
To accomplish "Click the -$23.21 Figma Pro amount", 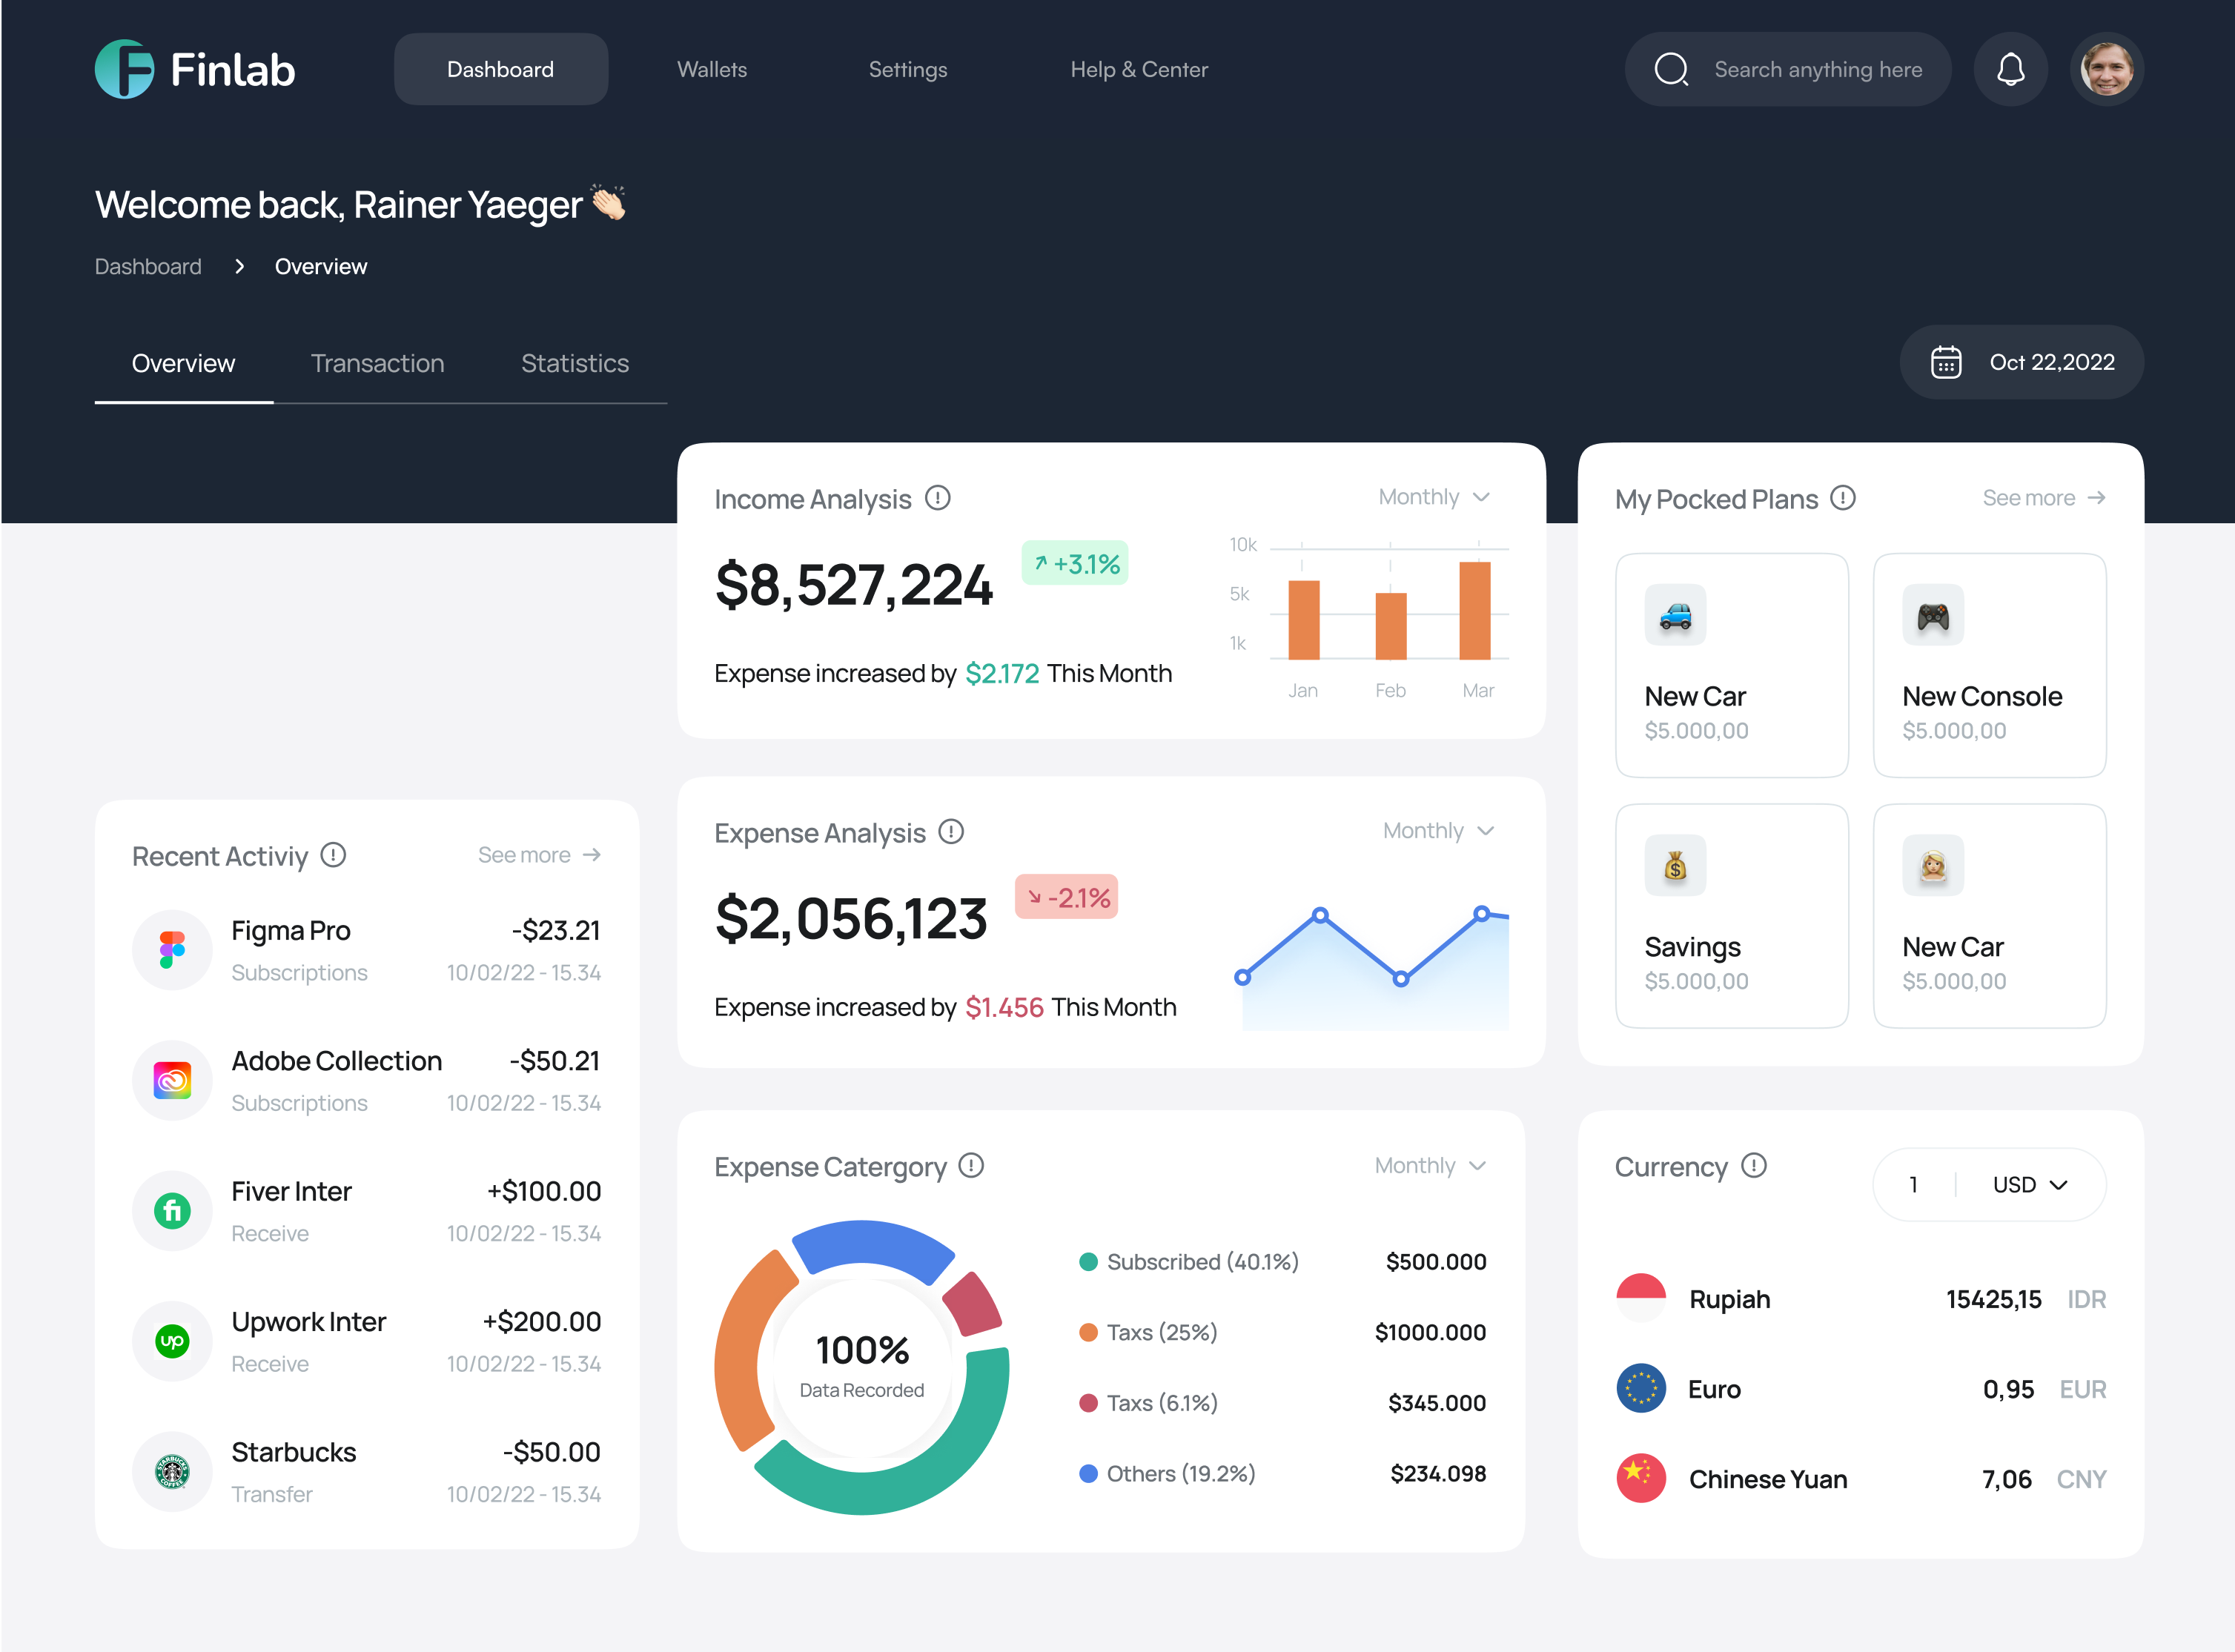I will pyautogui.click(x=556, y=931).
